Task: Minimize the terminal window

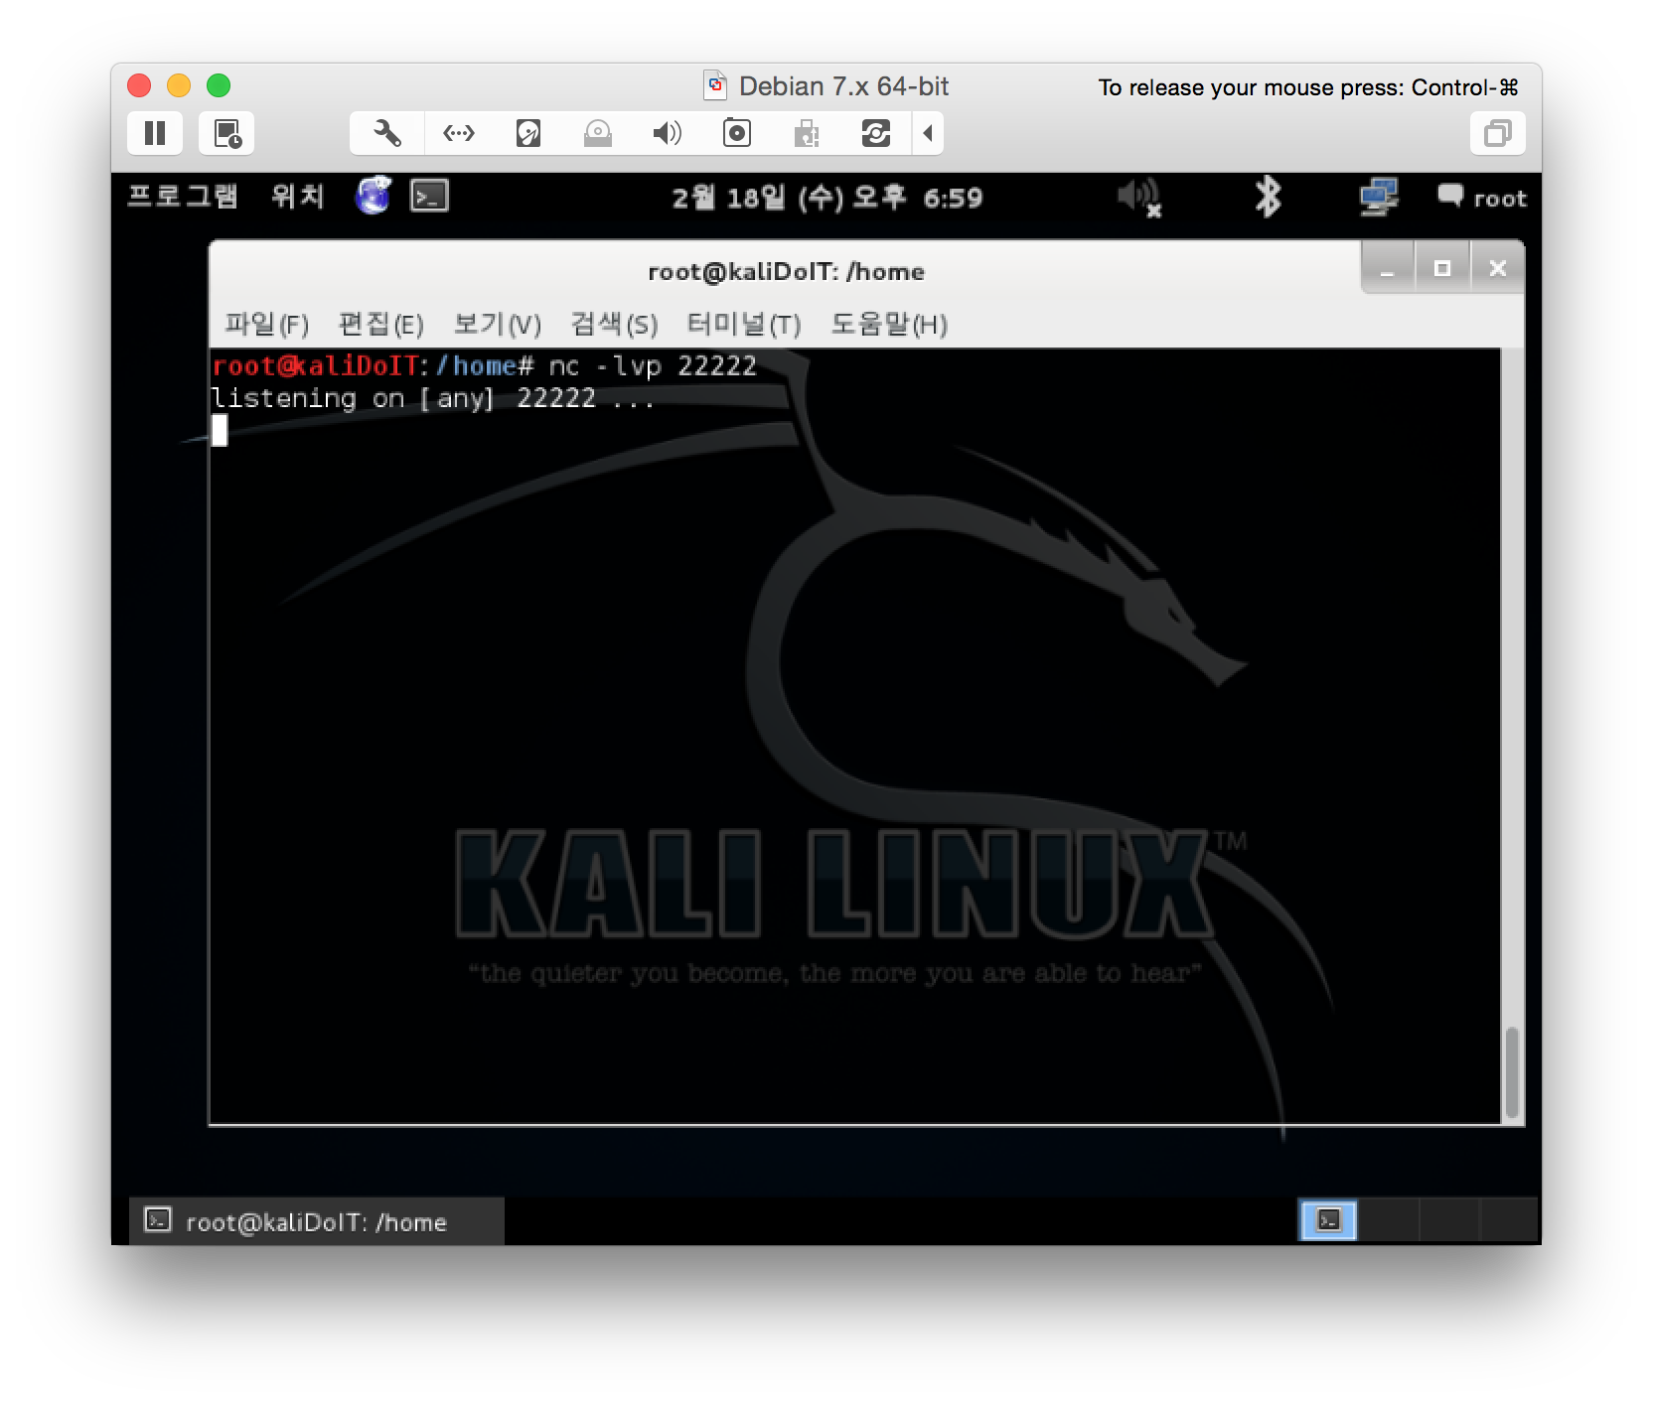Action: [x=1387, y=268]
